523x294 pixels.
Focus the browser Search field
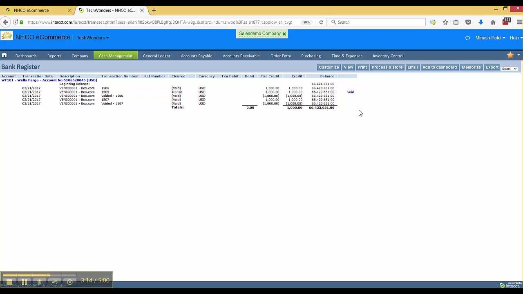click(x=377, y=22)
